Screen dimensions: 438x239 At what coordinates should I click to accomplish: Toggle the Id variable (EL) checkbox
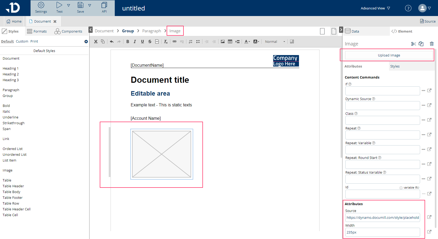coord(401,188)
